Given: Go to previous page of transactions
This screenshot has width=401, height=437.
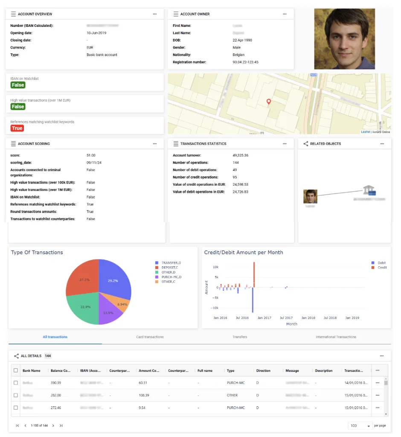Looking at the screenshot, I should point(25,425).
